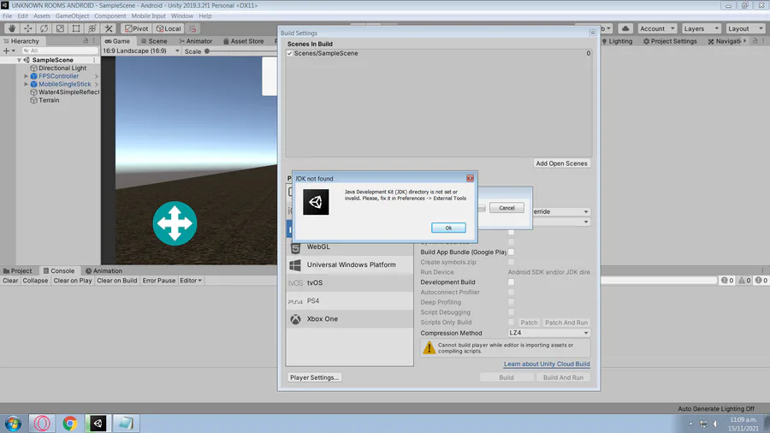Switch to the Scene tab

pyautogui.click(x=154, y=41)
